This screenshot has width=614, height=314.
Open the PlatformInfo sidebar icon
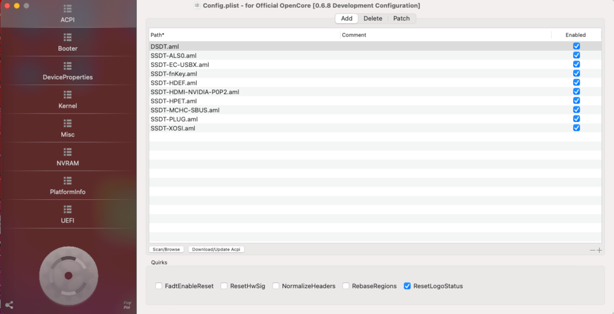tap(68, 181)
